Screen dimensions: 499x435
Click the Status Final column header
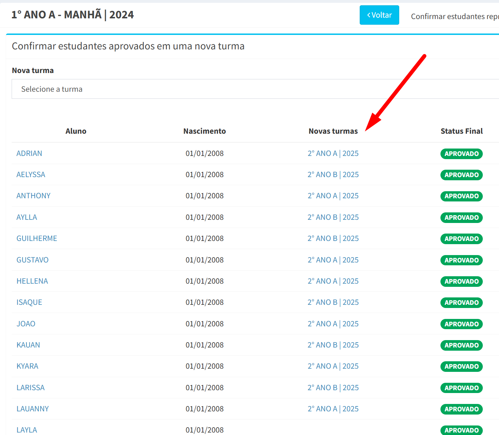(461, 131)
